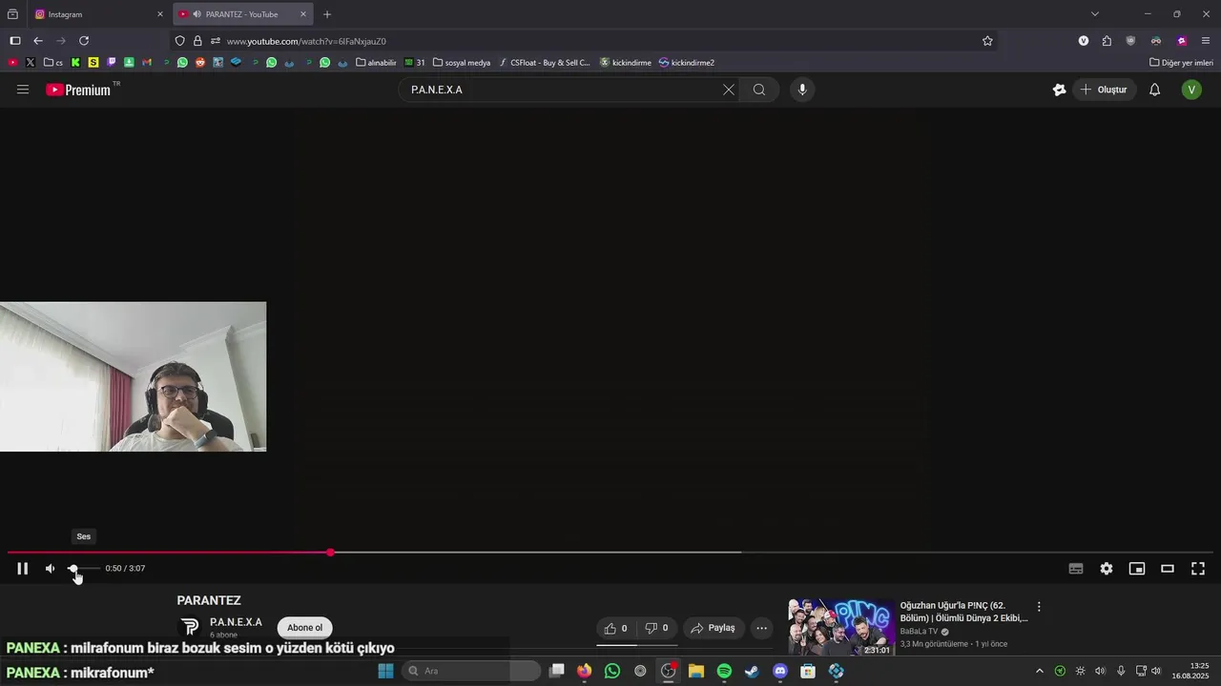This screenshot has width=1221, height=686.
Task: Open the account avatar V menu
Action: pos(1191,90)
